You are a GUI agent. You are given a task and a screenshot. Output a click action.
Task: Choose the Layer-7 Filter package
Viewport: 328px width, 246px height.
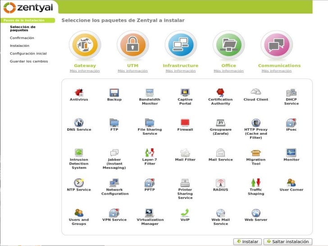coord(150,157)
